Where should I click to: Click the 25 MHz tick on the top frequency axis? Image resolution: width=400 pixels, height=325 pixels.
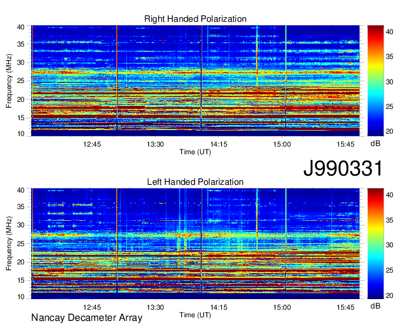[x=21, y=81]
